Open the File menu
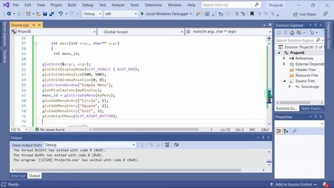Image resolution: width=334 pixels, height=188 pixels. 16,5
